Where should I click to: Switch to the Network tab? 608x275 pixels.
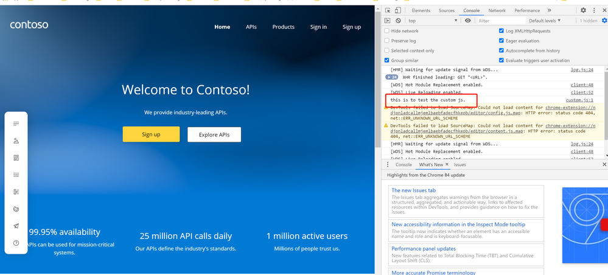(497, 10)
